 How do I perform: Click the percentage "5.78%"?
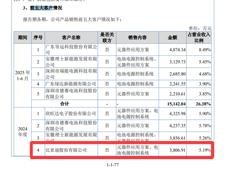205,126
